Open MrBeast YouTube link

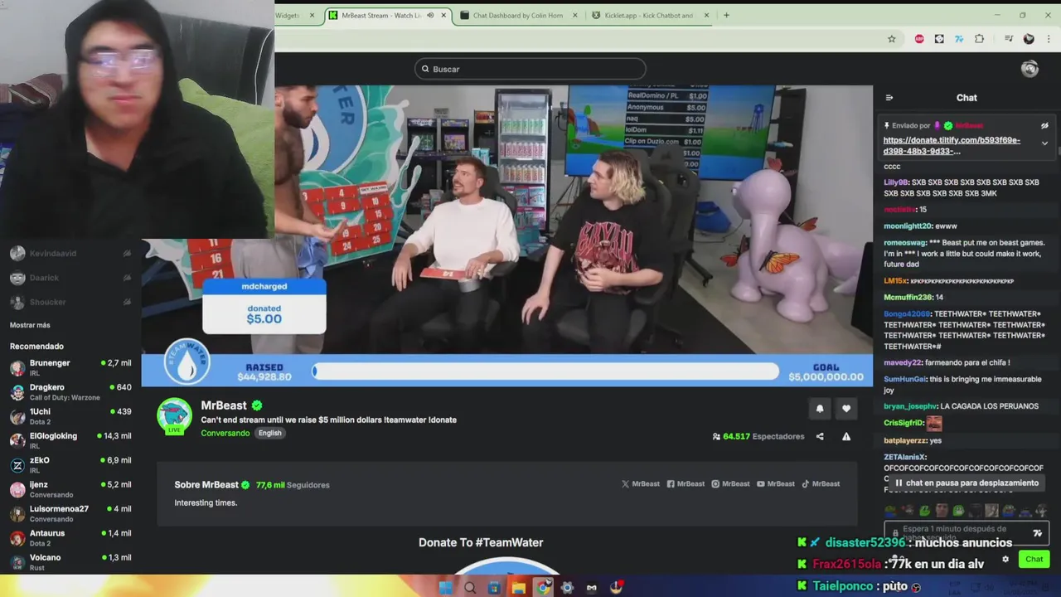pyautogui.click(x=775, y=484)
